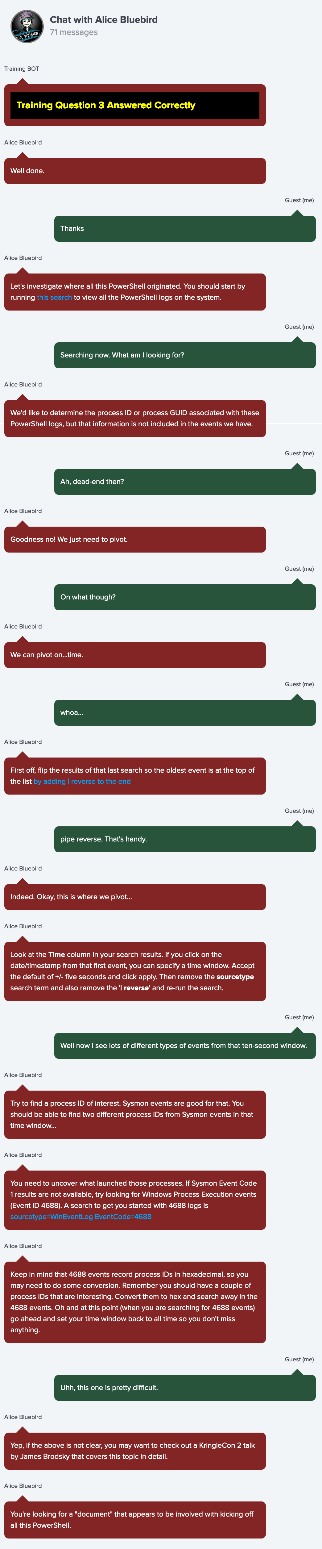This screenshot has width=322, height=1549.
Task: Click the Alice Bluebird avatar image
Action: tap(27, 27)
